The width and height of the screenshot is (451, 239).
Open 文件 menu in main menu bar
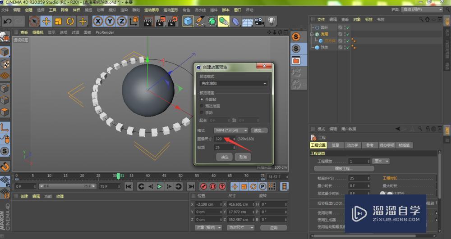tap(5, 10)
